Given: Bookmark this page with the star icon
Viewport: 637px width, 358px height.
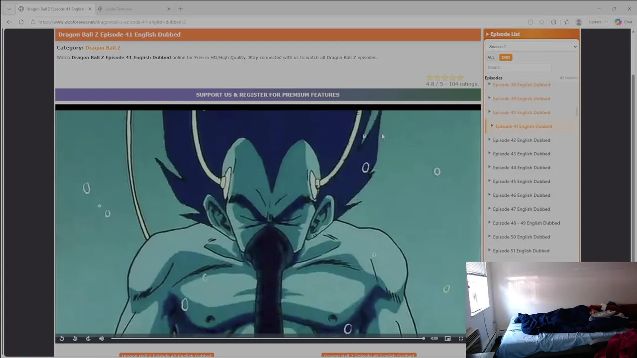Looking at the screenshot, I should point(541,22).
